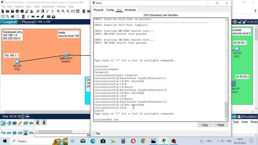Click the Add Complex PDU open-envelope icon
Viewport: 258px width, 145px height.
54,17
